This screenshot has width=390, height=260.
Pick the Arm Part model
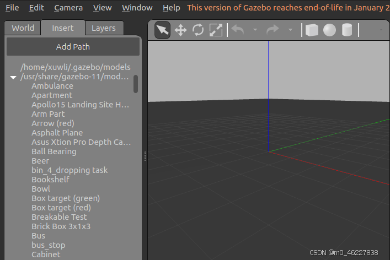[48, 114]
